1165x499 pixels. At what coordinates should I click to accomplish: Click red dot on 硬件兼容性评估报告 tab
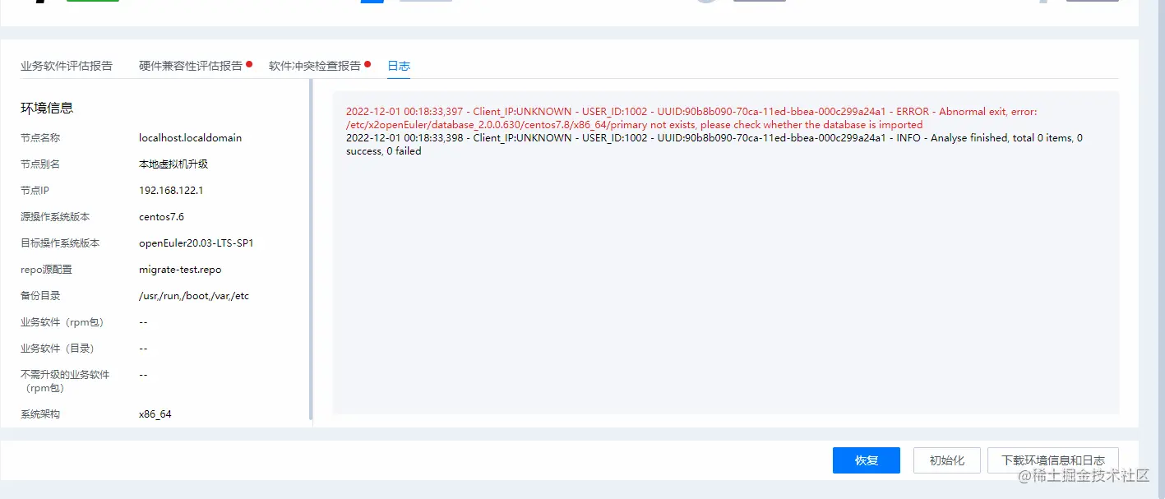(x=249, y=63)
